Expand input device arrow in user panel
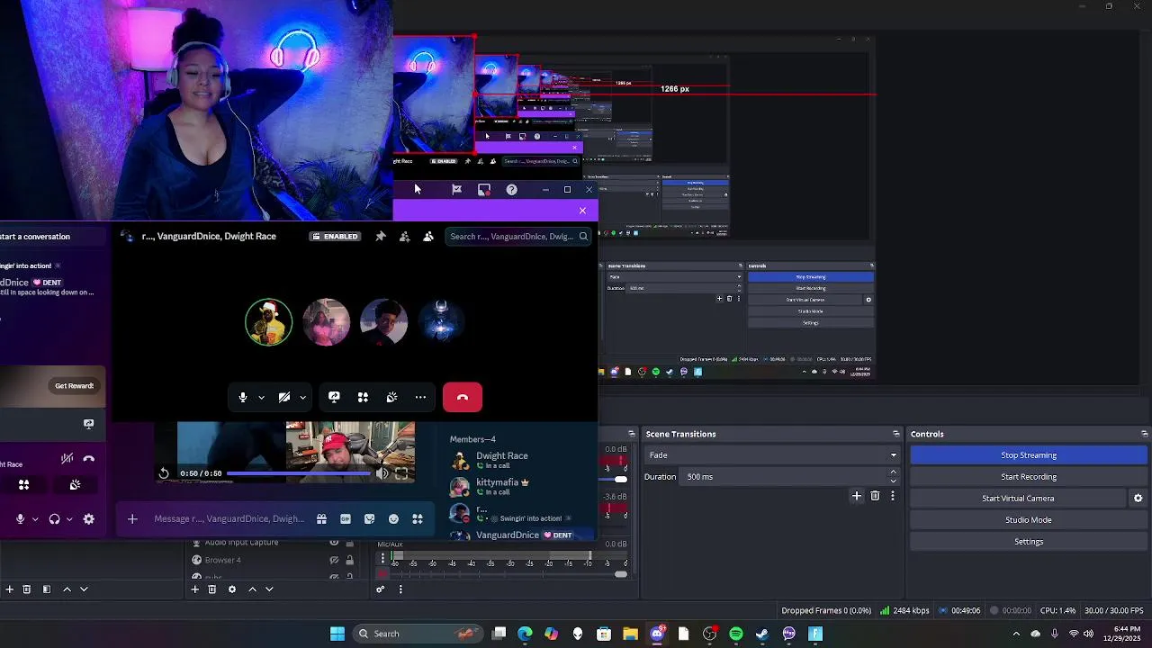This screenshot has height=648, width=1152. [x=35, y=518]
